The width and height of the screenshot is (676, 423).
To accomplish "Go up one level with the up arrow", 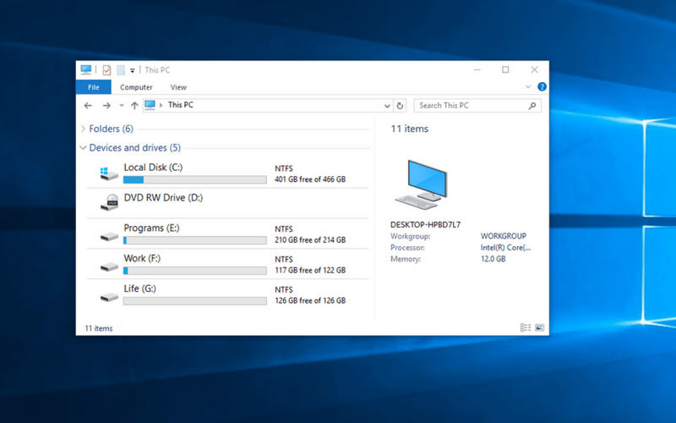I will pos(134,105).
